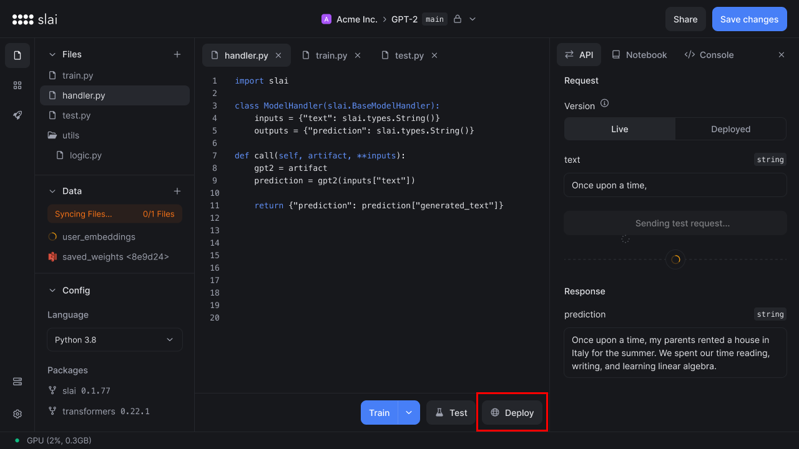Switch to the Notebook tab
Viewport: 799px width, 449px height.
click(639, 55)
